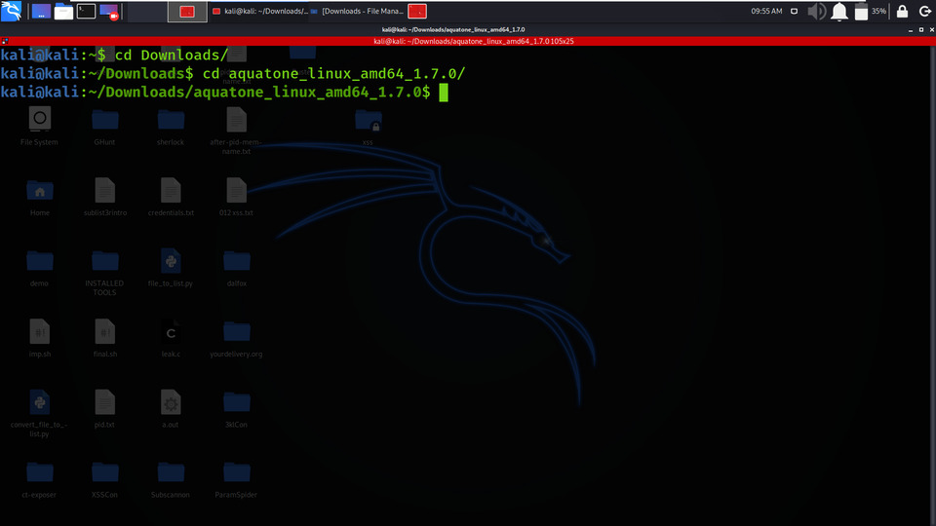Select the Home folder desktop icon
This screenshot has height=526, width=936.
coord(40,198)
